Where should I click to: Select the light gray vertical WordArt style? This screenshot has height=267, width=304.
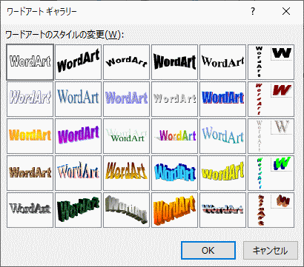pyautogui.click(x=271, y=136)
